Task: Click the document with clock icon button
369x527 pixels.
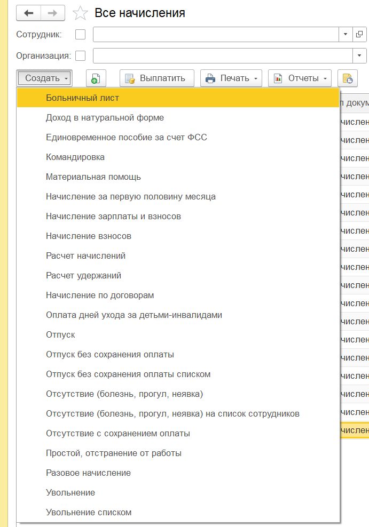Action: tap(347, 78)
